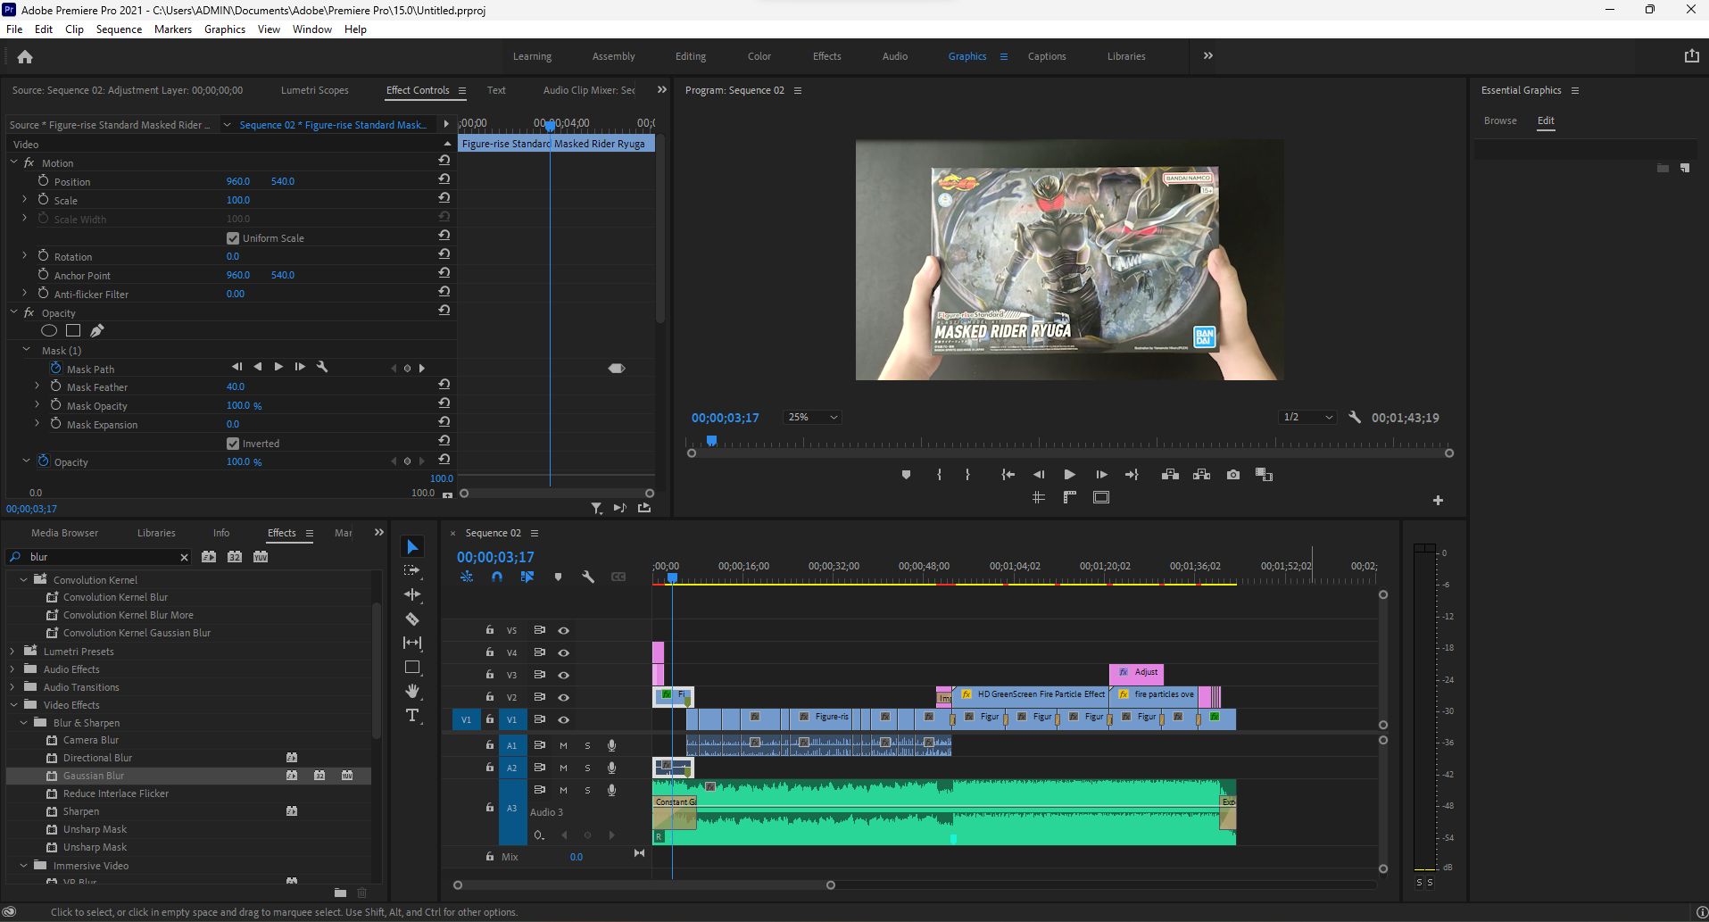Solo audio track A2
The image size is (1709, 922).
[587, 768]
